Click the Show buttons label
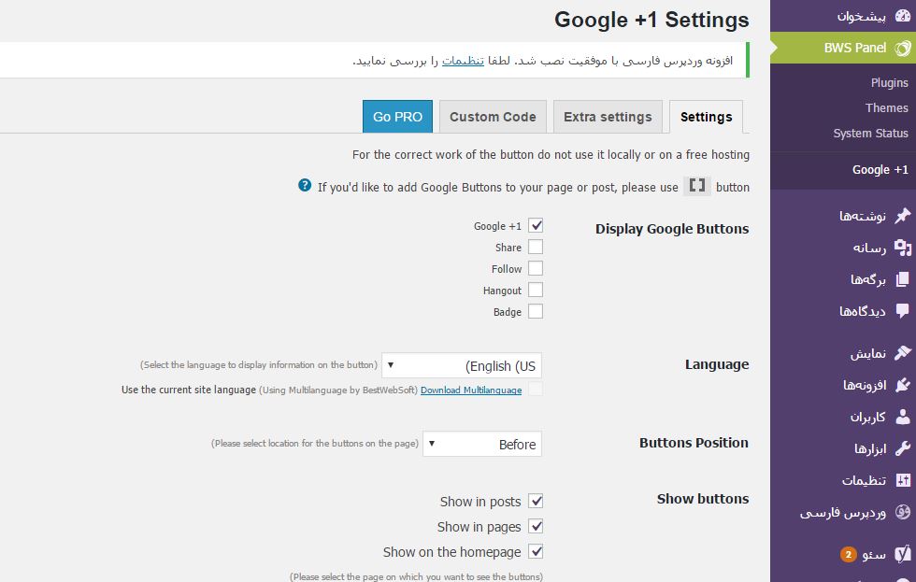This screenshot has width=916, height=582. (x=702, y=499)
